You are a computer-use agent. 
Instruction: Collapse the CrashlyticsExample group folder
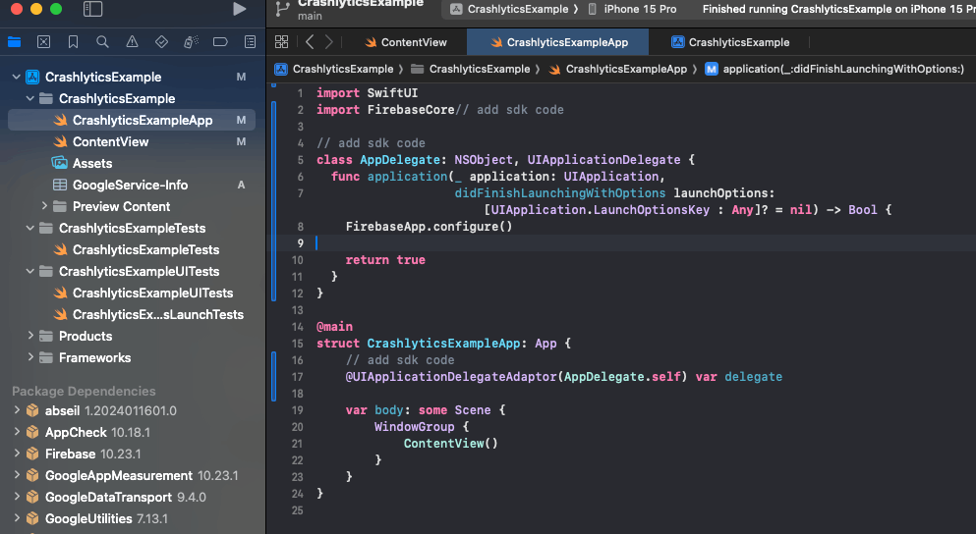(29, 99)
